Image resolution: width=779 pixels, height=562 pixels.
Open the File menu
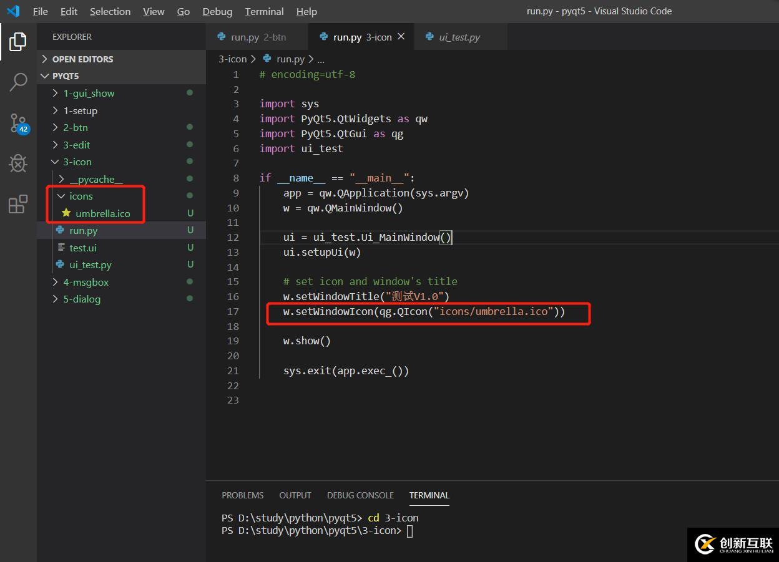click(40, 11)
